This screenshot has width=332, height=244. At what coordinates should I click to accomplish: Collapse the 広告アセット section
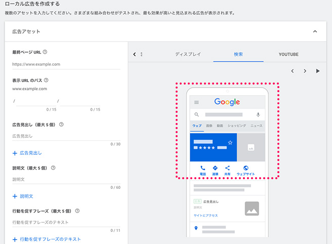point(315,31)
